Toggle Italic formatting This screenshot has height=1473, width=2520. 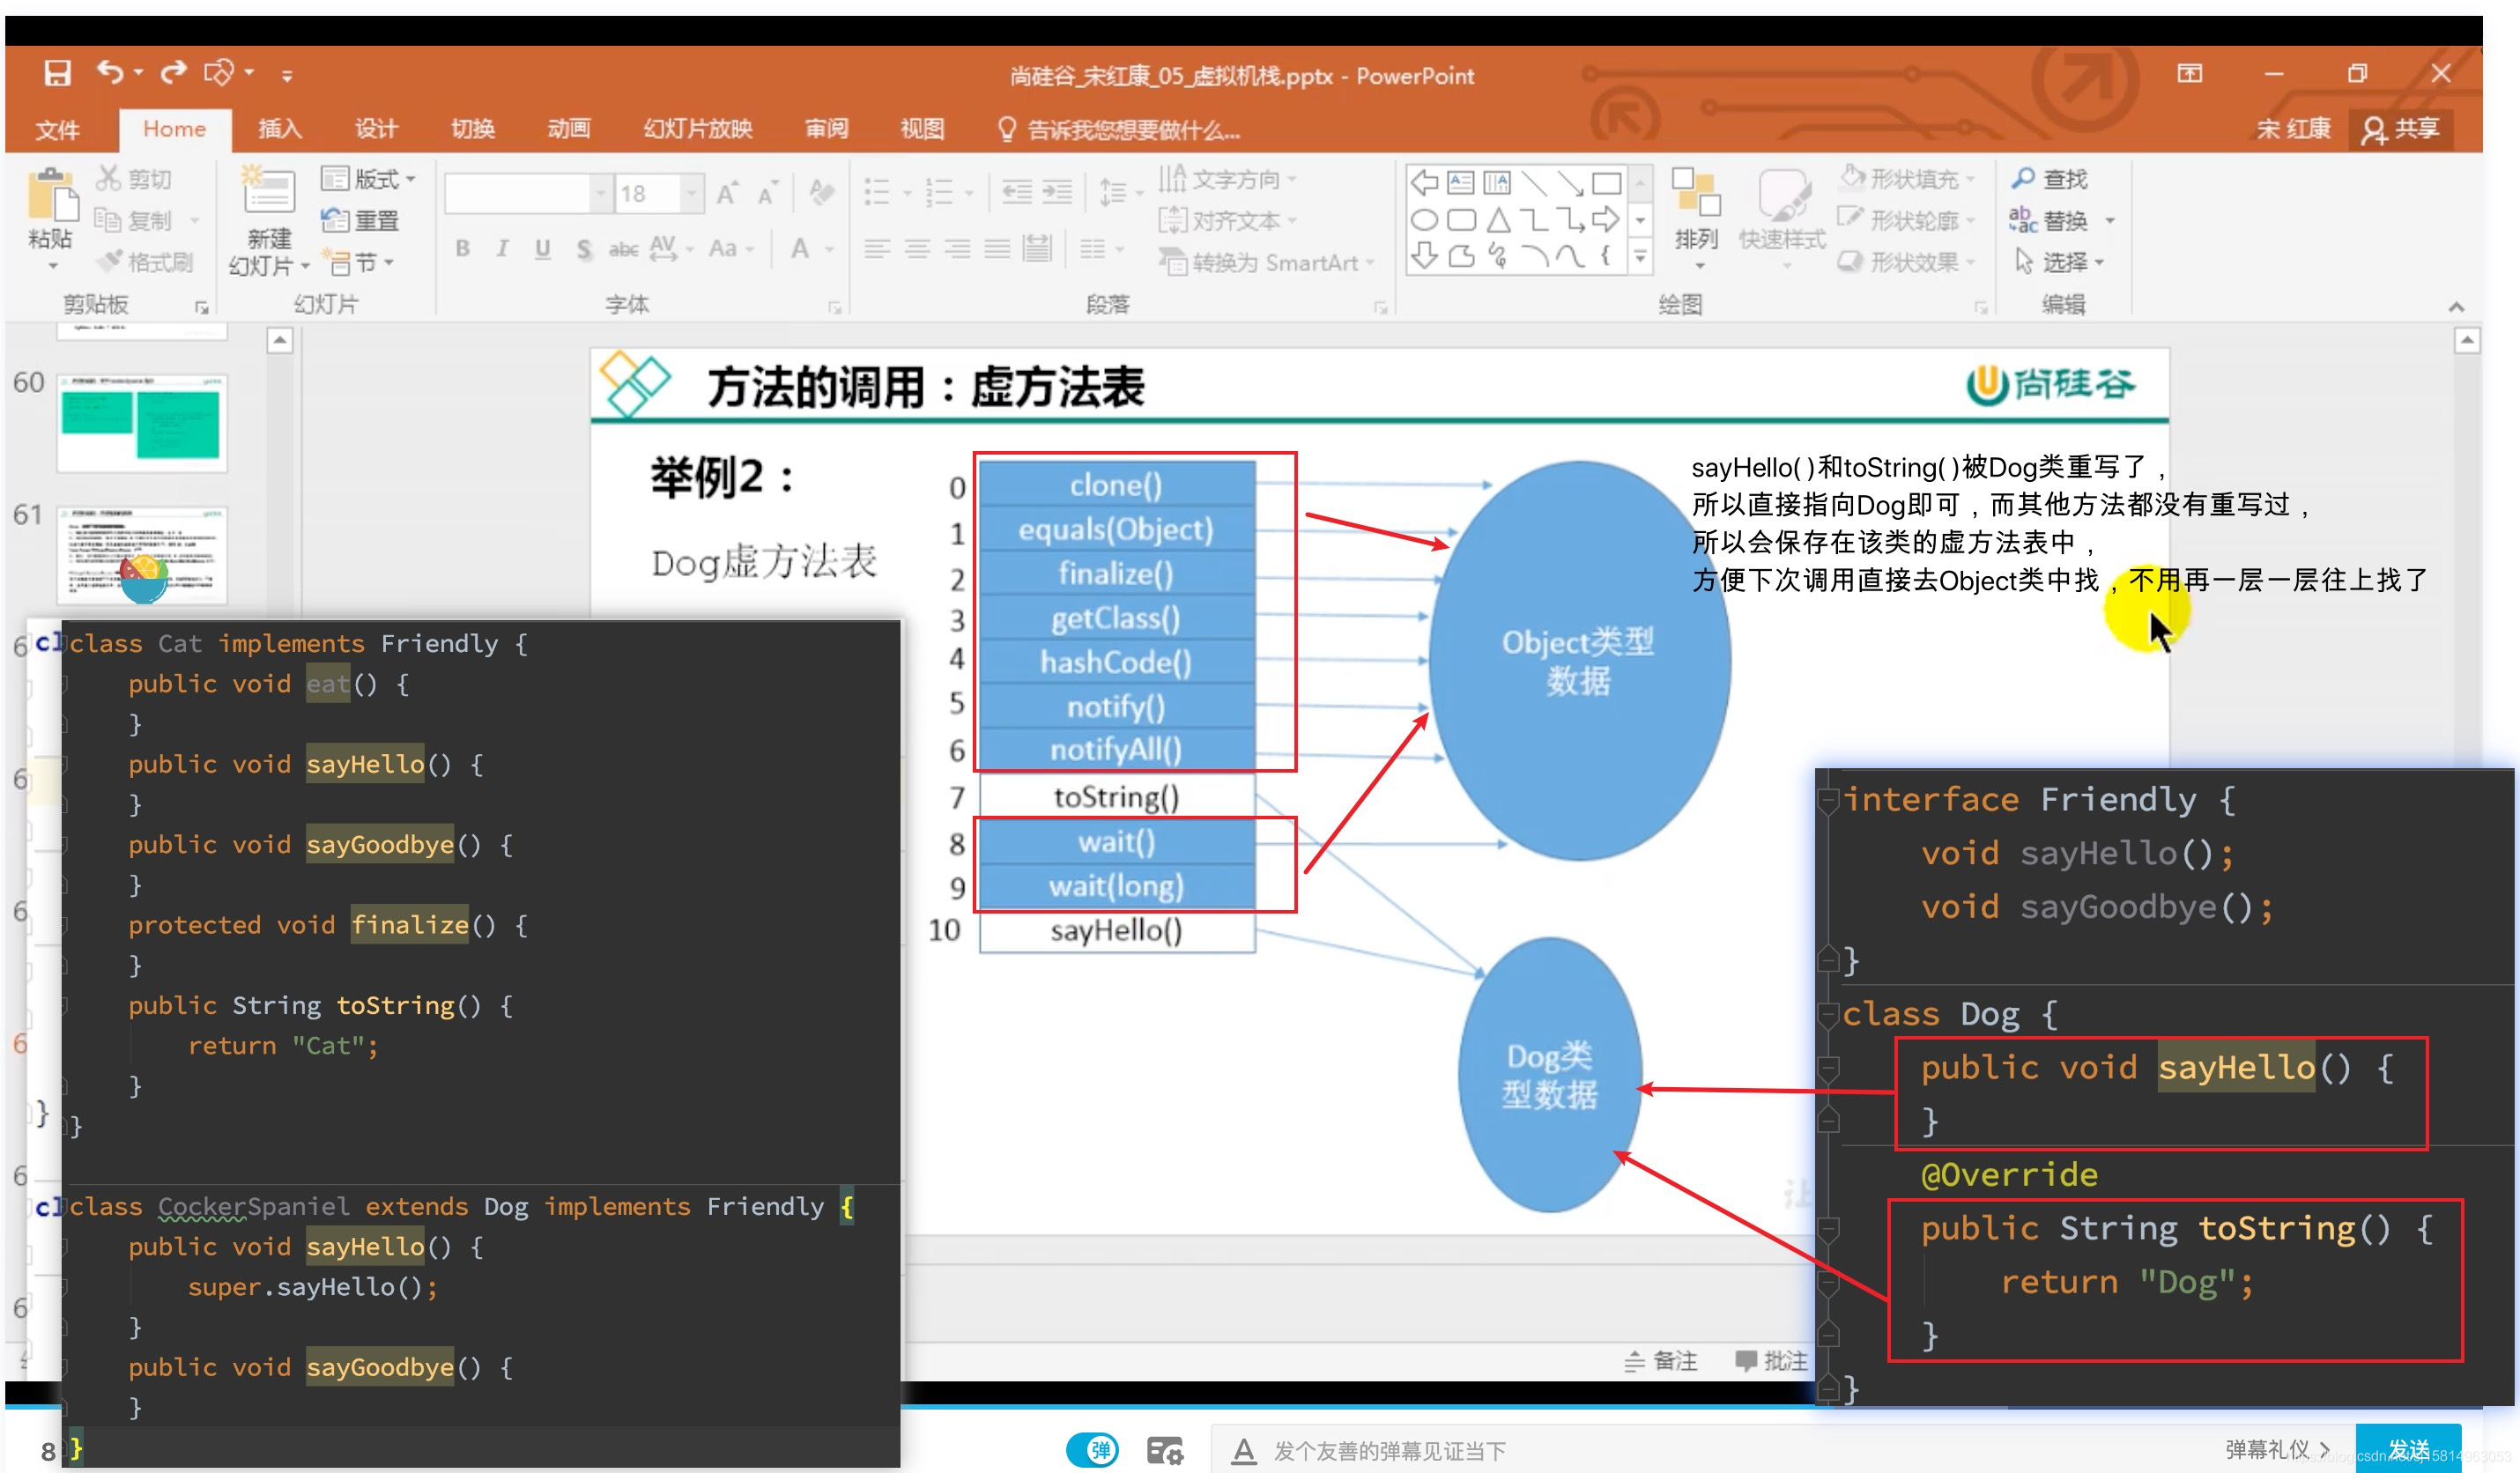502,248
